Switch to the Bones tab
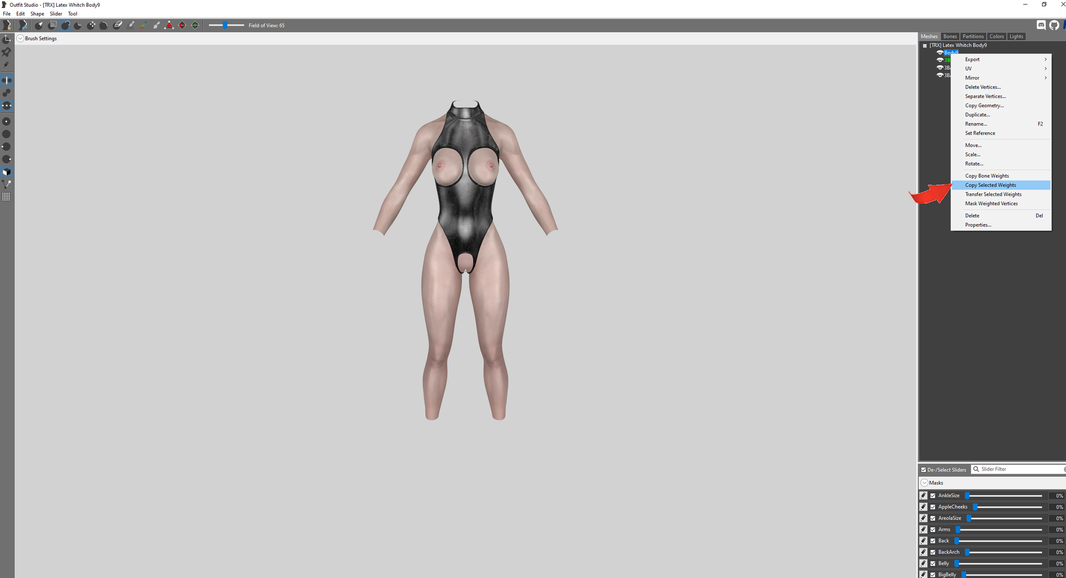The width and height of the screenshot is (1066, 578). point(950,37)
